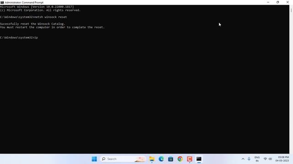The height and width of the screenshot is (164, 293).
Task: Click the current prompt line with 'ip'
Action: point(19,37)
